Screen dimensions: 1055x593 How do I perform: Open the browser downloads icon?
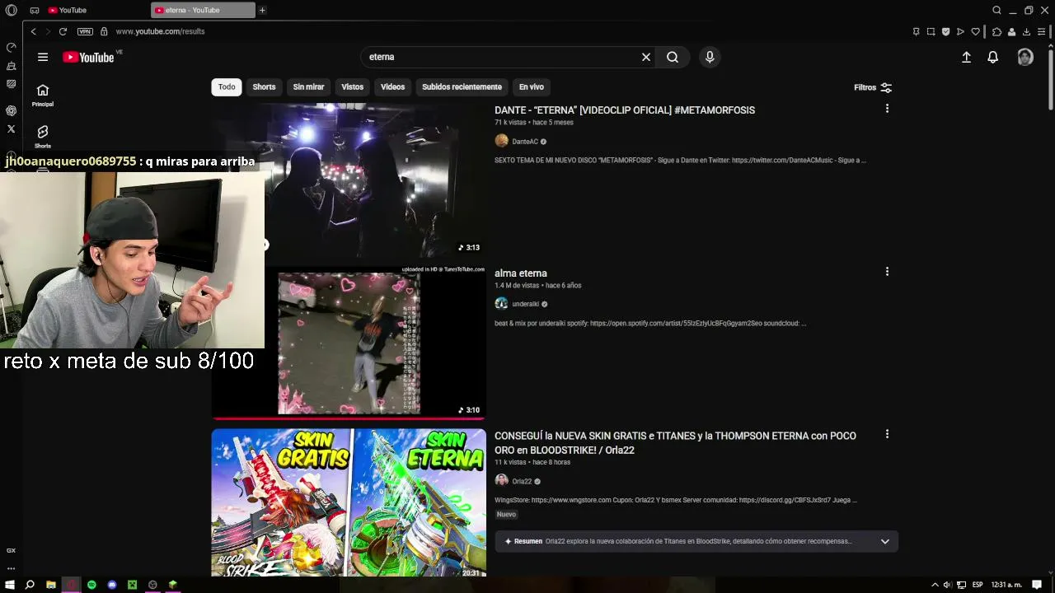(1026, 31)
